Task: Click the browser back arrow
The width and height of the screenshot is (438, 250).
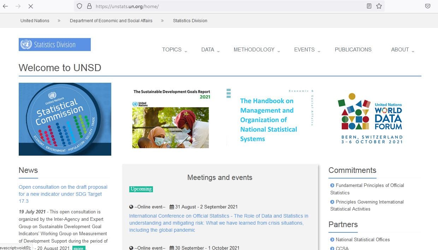Action: [x=5, y=6]
